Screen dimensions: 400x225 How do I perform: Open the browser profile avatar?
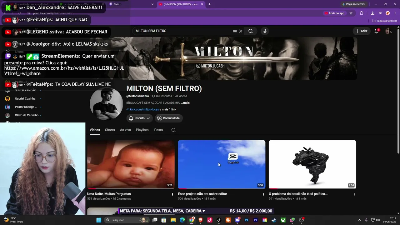point(387,13)
